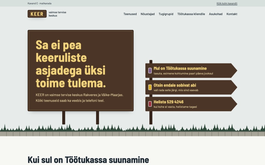Choose 'Otsin endale sobivat abi' signpost
The height and width of the screenshot is (165, 265).
tap(191, 87)
